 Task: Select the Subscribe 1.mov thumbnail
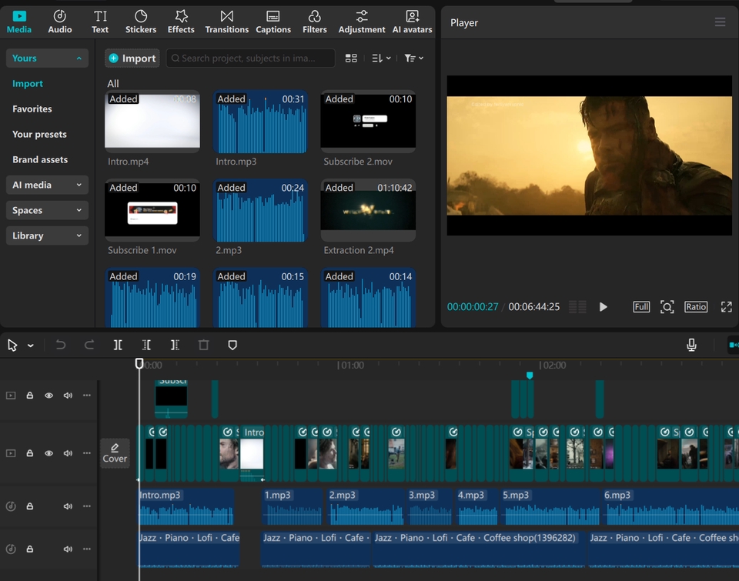click(x=152, y=210)
